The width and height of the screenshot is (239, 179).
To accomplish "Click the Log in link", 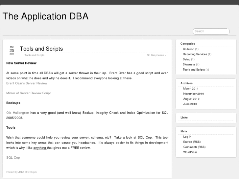I will click(x=187, y=137).
